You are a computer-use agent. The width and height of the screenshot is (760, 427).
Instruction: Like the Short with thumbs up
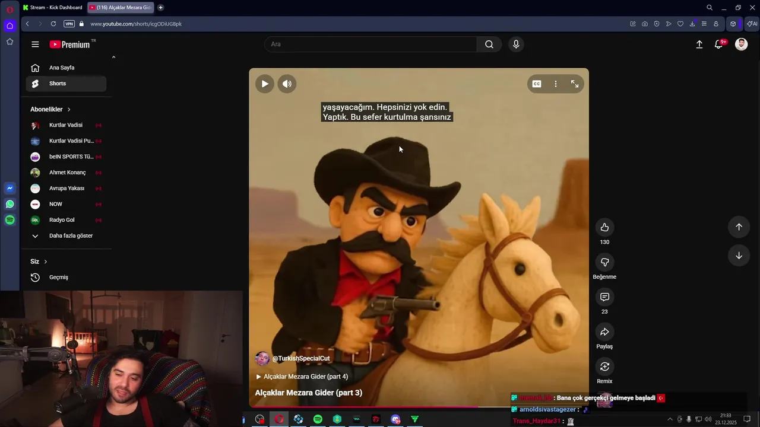604,227
